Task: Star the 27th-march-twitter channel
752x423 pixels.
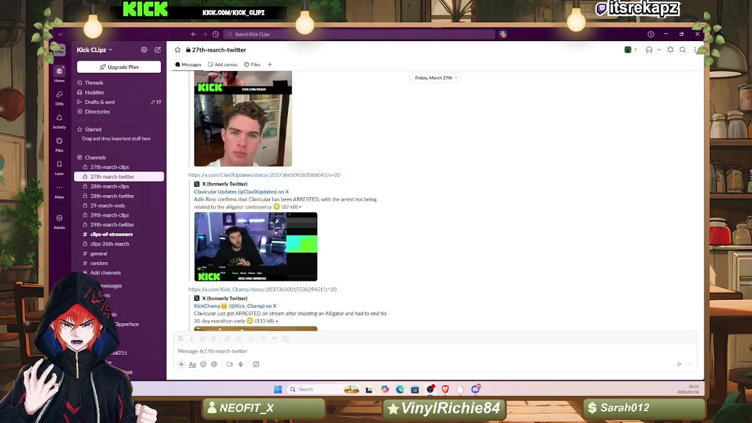Action: point(177,50)
